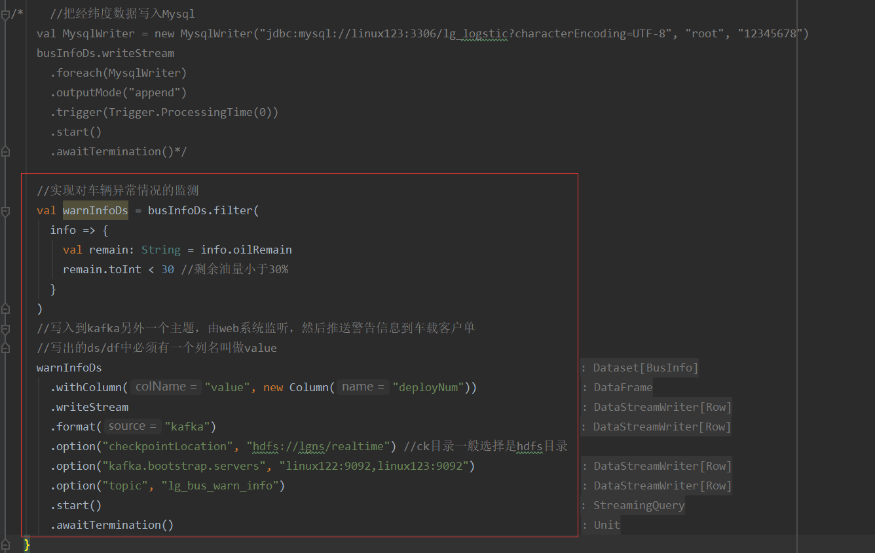875x553 pixels.
Task: Click '.writeStream' in the warnInfoDs chain
Action: (89, 407)
